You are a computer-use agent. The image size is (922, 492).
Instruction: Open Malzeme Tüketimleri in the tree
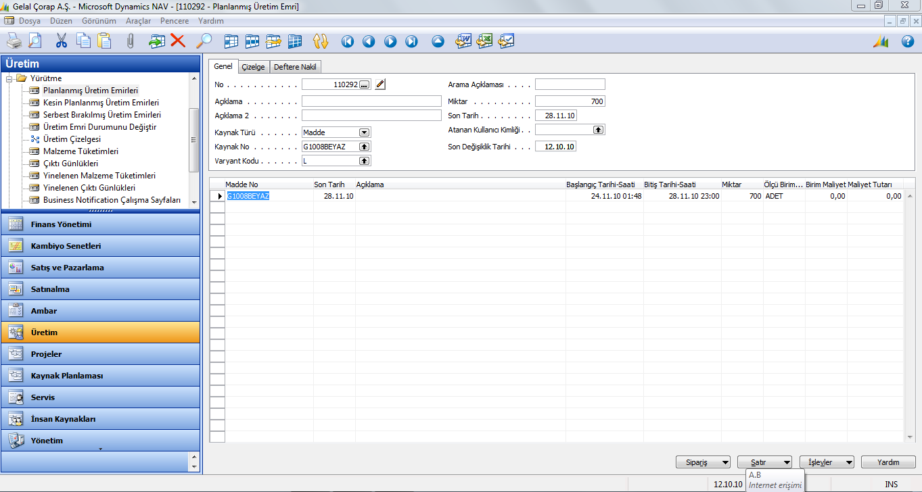80,151
